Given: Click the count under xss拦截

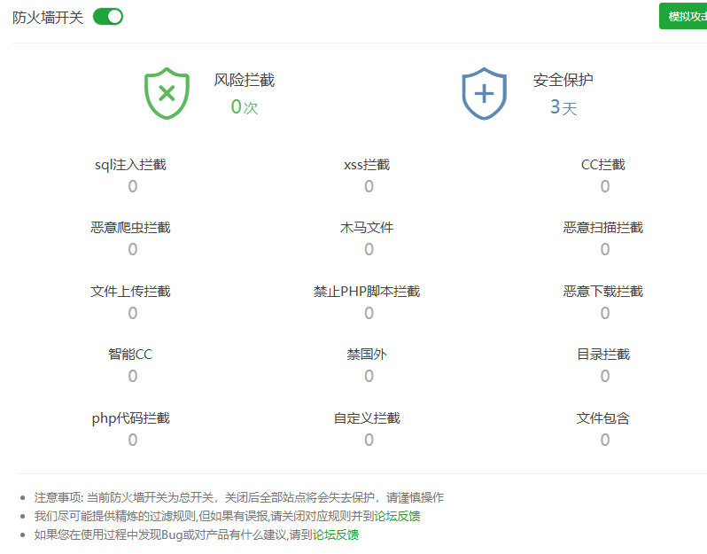Looking at the screenshot, I should pyautogui.click(x=369, y=186).
